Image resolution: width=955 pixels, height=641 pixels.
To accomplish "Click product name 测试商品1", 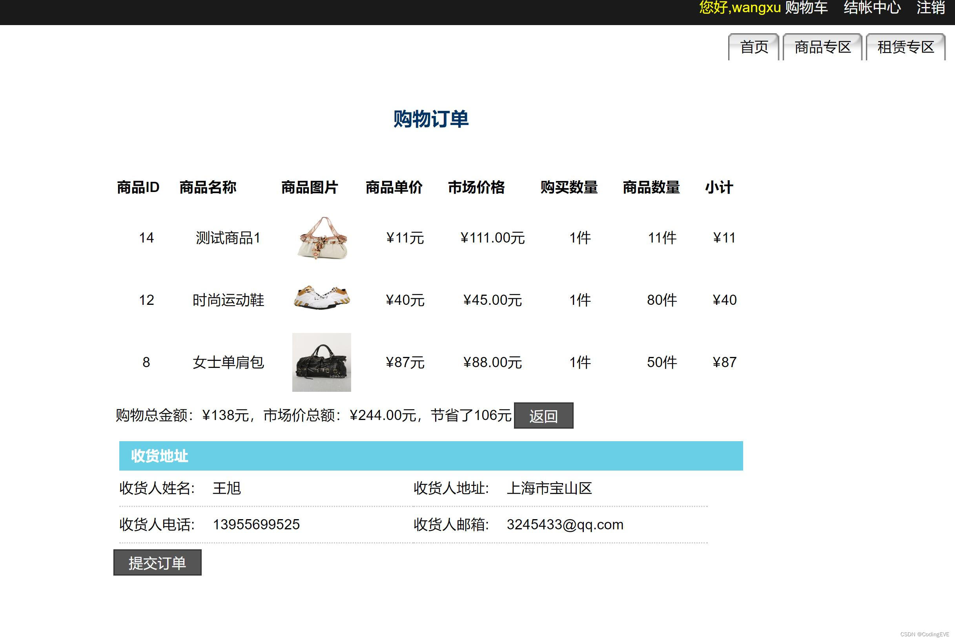I will point(228,238).
